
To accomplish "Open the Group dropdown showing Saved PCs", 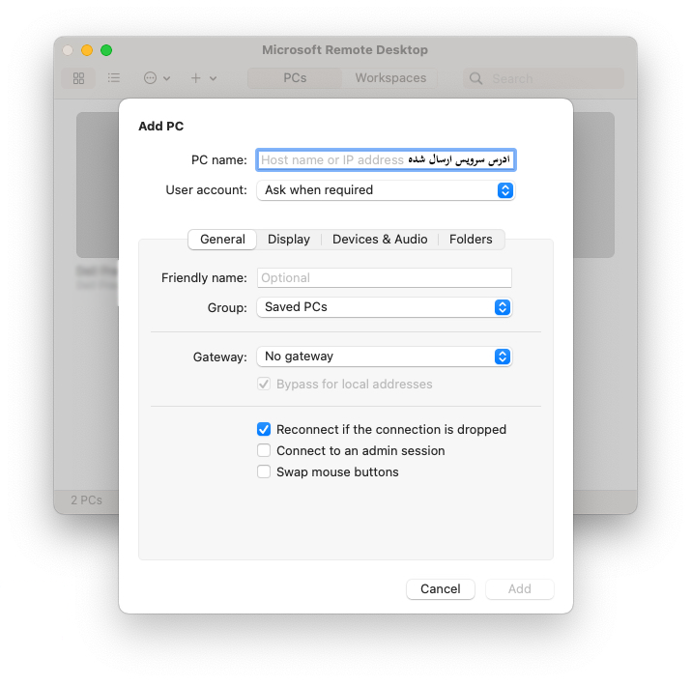I will pyautogui.click(x=385, y=307).
